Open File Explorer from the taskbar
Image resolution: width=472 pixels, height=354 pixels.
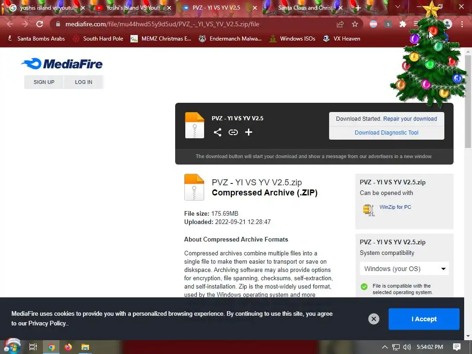pos(85,347)
